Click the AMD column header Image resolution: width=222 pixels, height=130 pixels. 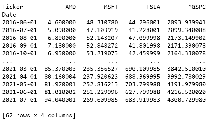point(70,7)
